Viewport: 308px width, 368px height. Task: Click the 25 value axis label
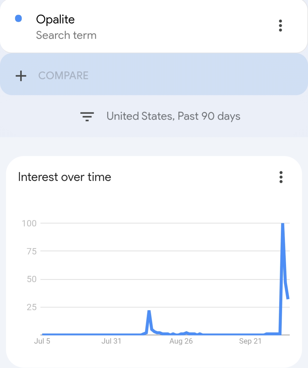[x=32, y=307]
